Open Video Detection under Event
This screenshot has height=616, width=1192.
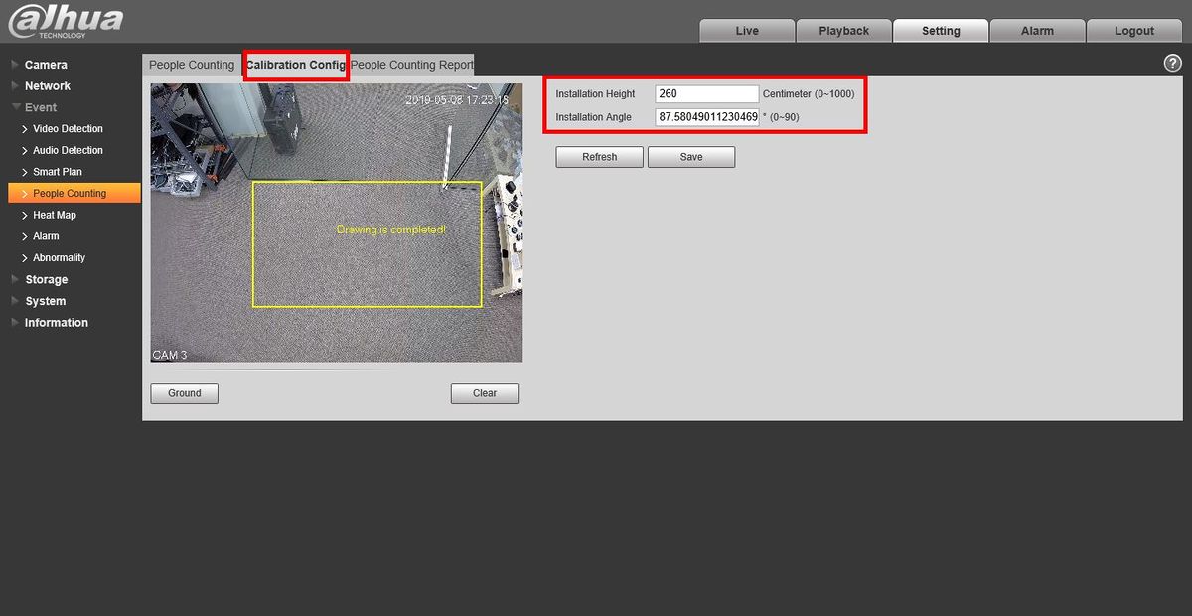[68, 129]
